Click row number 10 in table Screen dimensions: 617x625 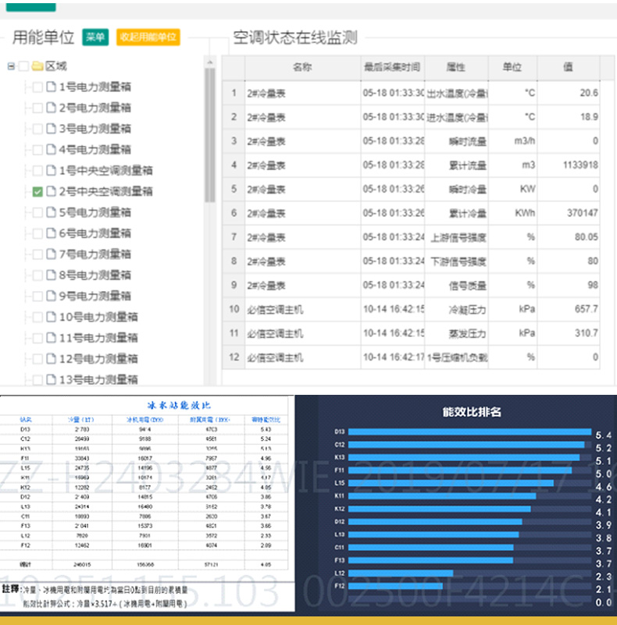234,309
